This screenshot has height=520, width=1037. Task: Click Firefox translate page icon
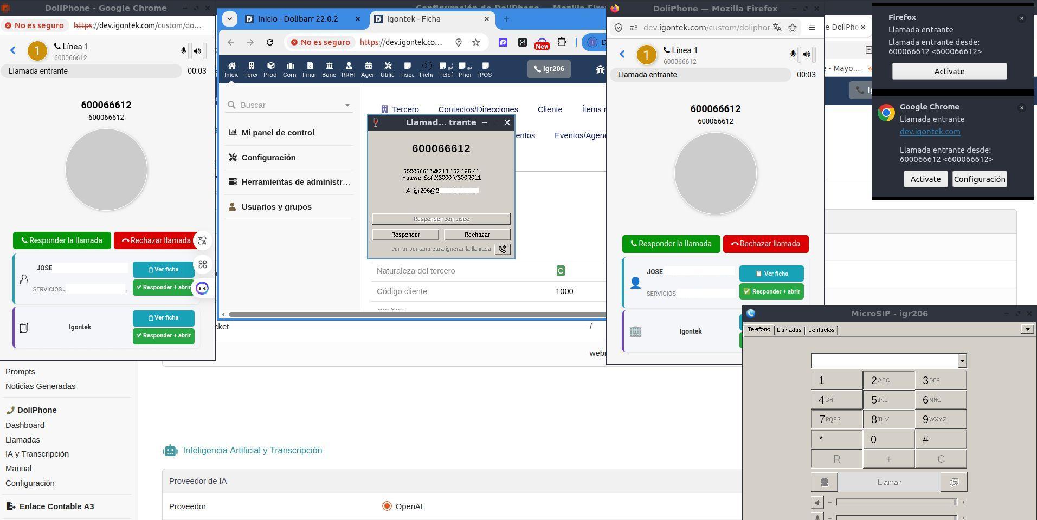point(777,28)
